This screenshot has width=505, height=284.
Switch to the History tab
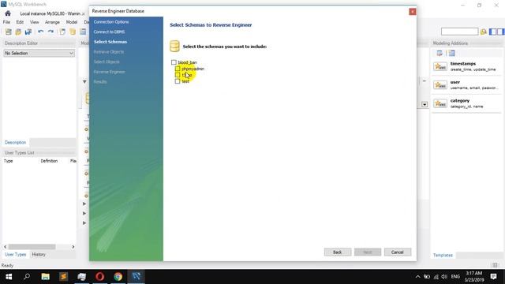pyautogui.click(x=39, y=254)
